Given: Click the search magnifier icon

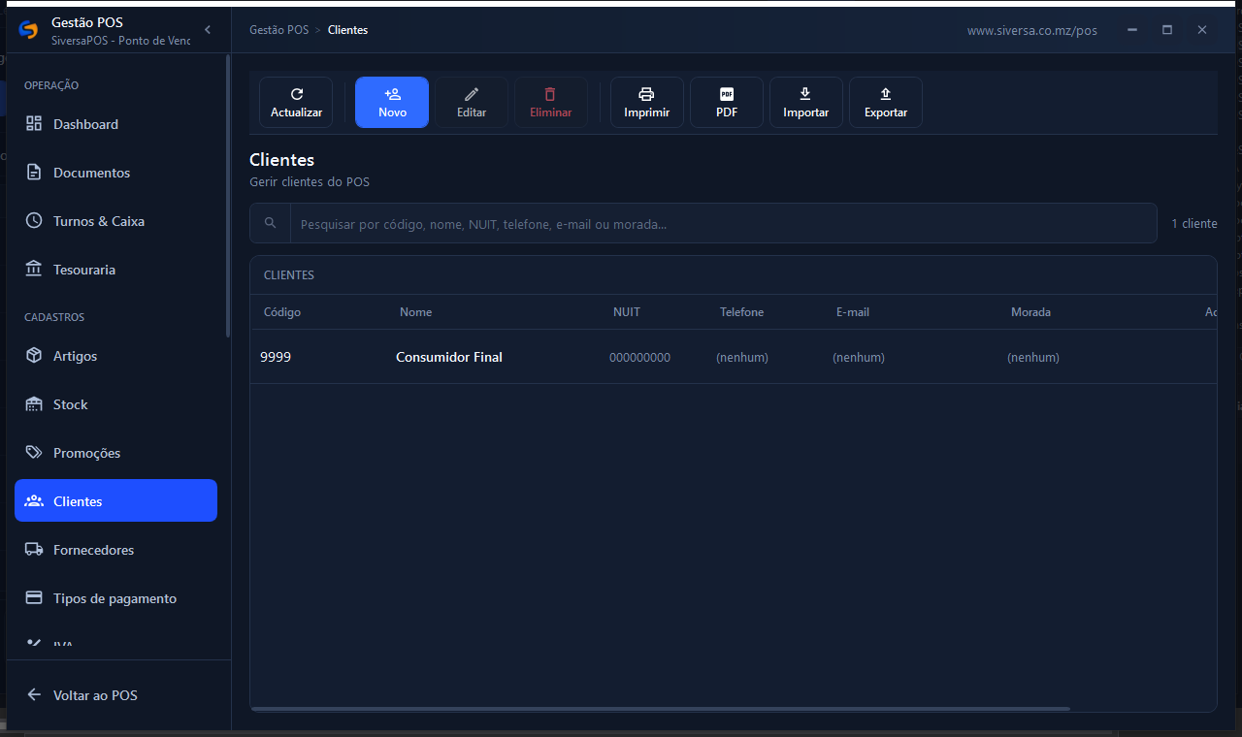Looking at the screenshot, I should click(x=271, y=223).
